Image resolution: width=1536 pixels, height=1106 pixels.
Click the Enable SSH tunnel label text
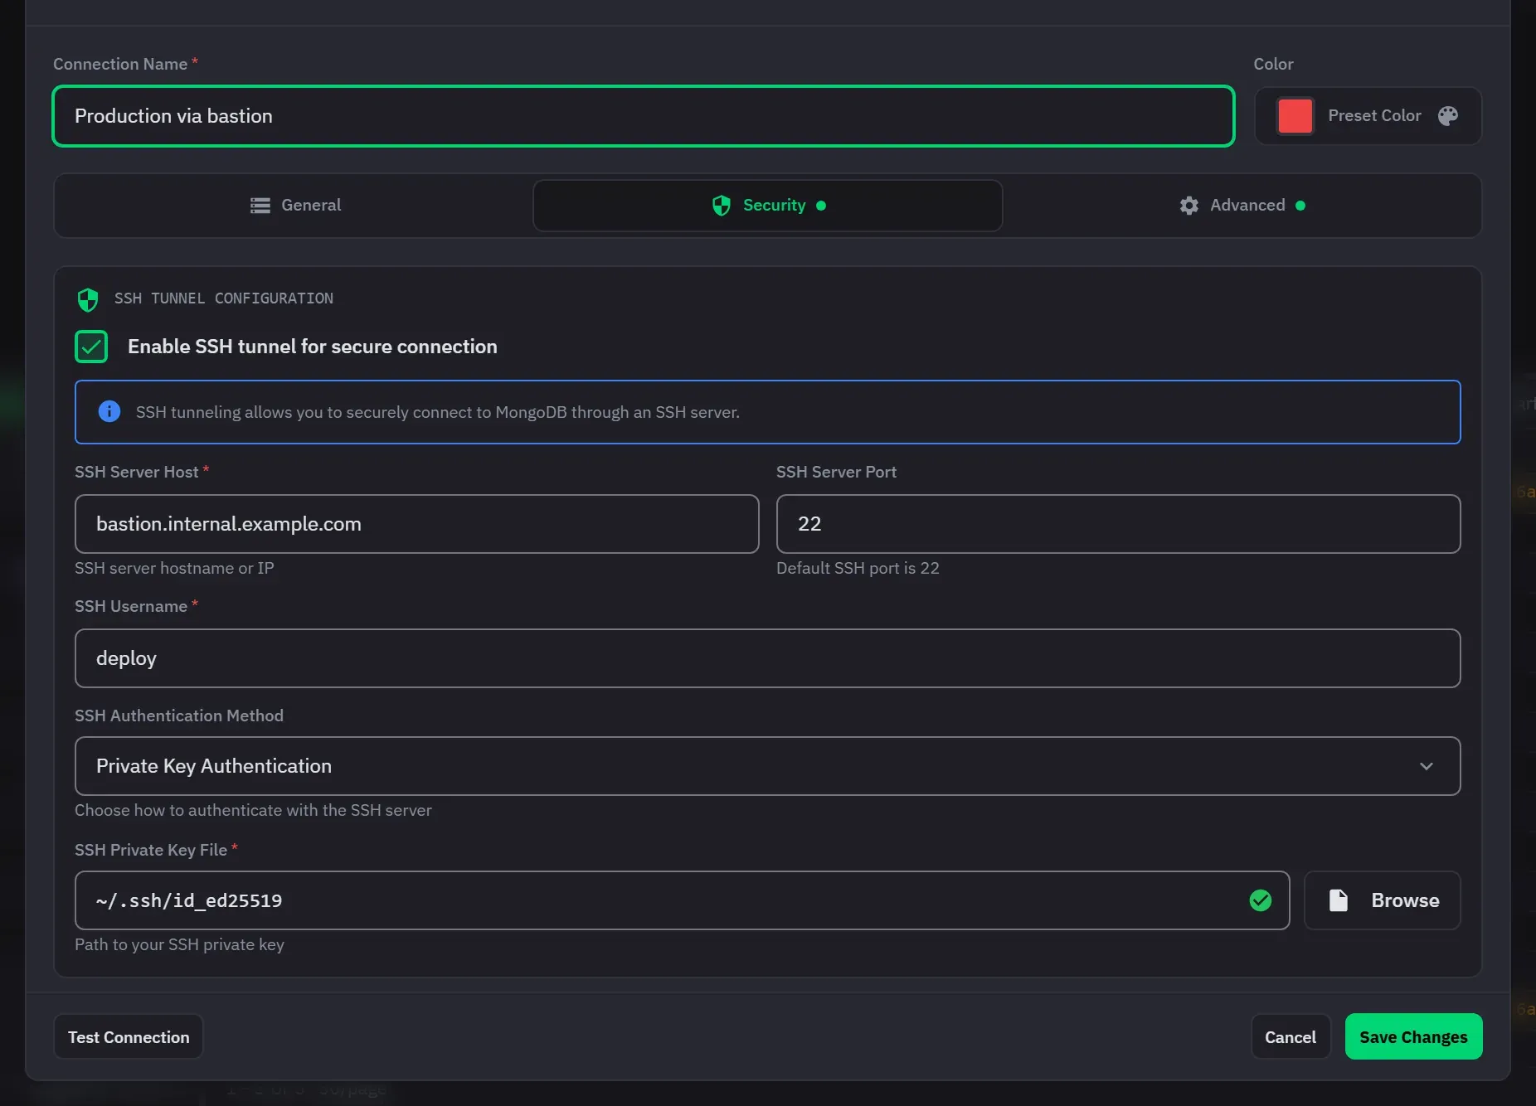click(x=313, y=347)
